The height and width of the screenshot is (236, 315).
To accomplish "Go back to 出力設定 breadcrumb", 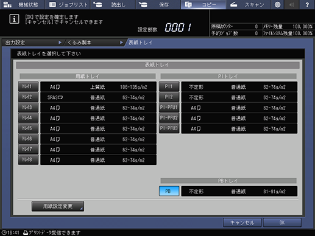I will coord(32,43).
